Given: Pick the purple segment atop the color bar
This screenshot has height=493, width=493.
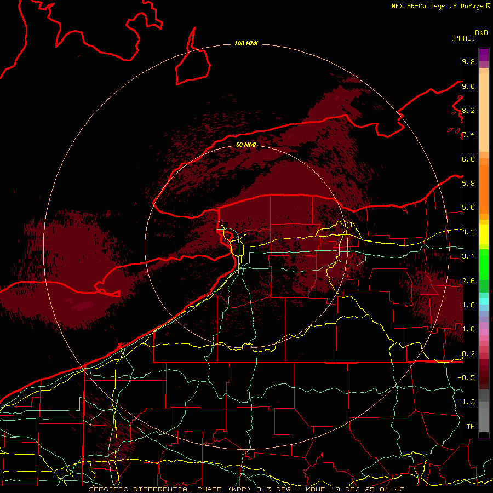Looking at the screenshot, I should pos(484,55).
